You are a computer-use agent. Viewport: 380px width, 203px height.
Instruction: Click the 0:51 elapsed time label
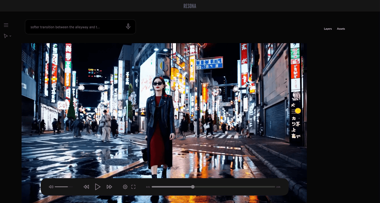point(148,187)
